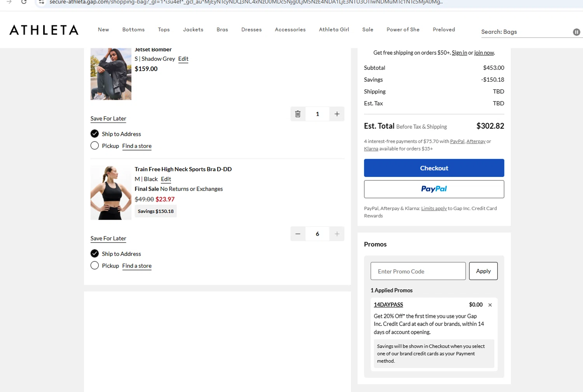Click the join now link

(x=484, y=53)
